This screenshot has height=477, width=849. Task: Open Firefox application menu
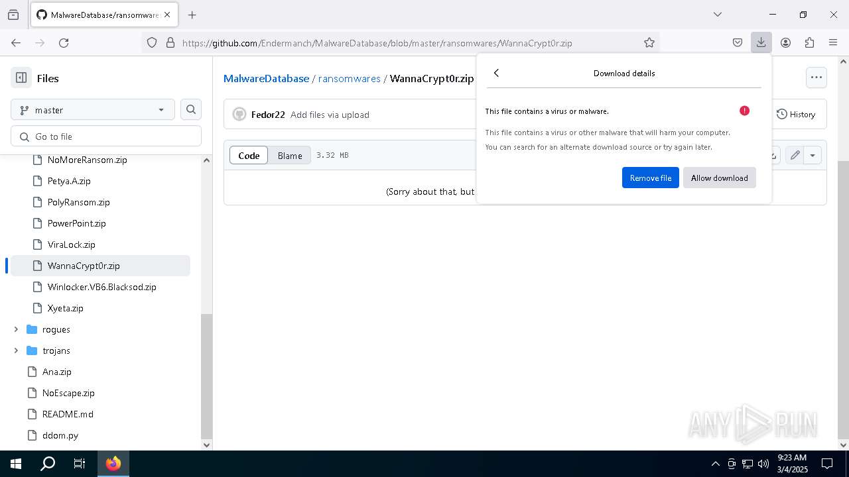pyautogui.click(x=833, y=42)
